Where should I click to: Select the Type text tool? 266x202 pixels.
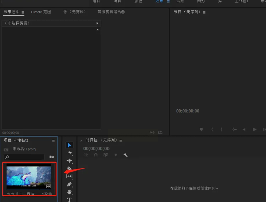coord(69,199)
